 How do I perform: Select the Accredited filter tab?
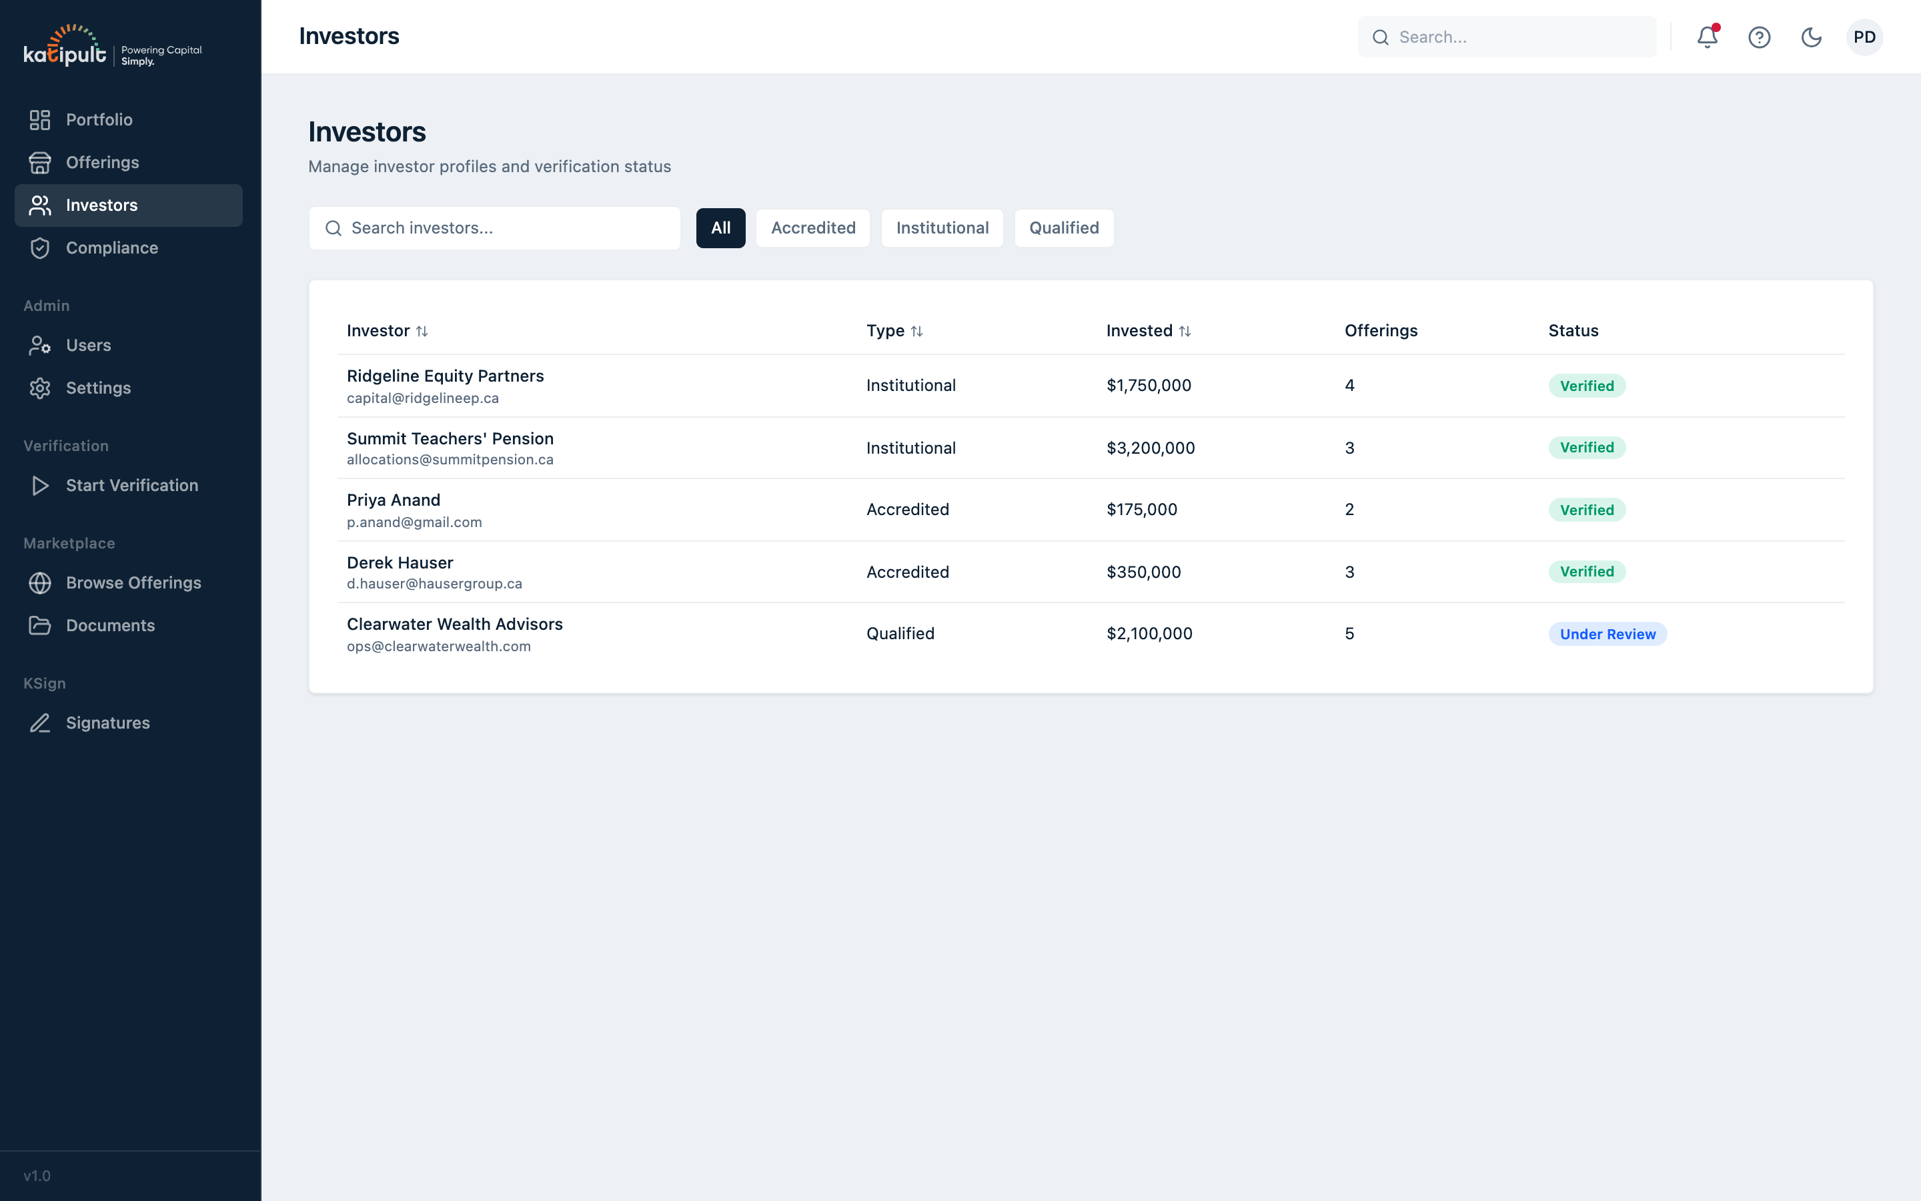tap(813, 228)
